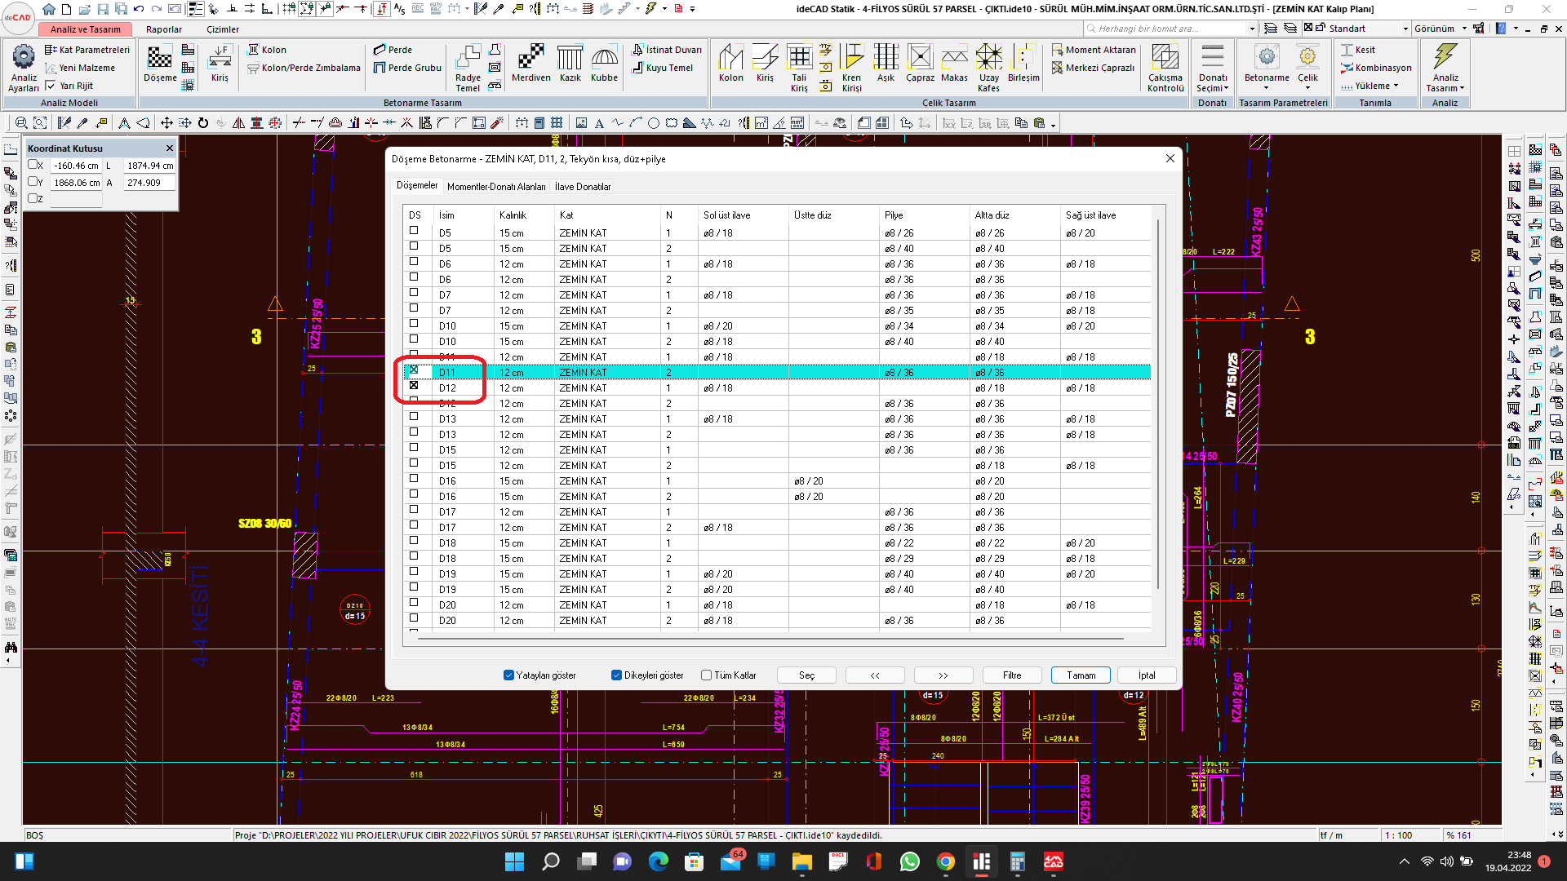Click the next >> button
The image size is (1567, 881).
point(943,675)
